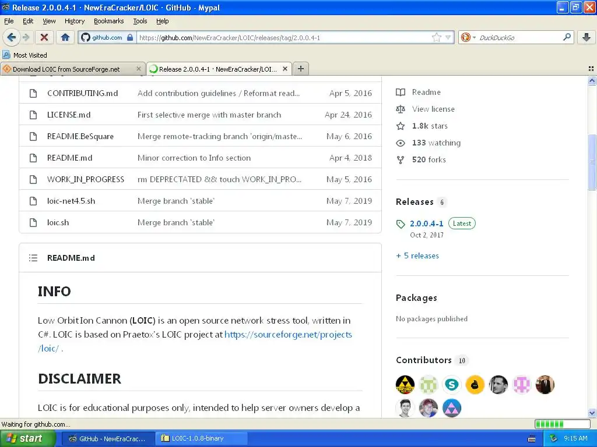597x447 pixels.
Task: Close the Release 2.0.0.4-1 tab
Action: (285, 69)
